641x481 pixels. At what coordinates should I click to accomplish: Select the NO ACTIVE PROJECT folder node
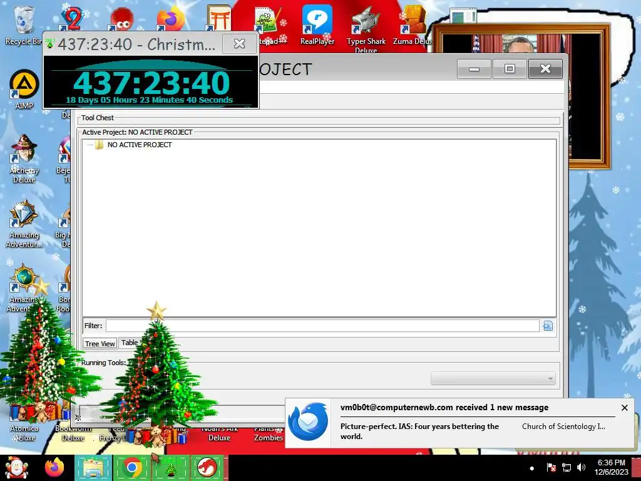coord(140,145)
